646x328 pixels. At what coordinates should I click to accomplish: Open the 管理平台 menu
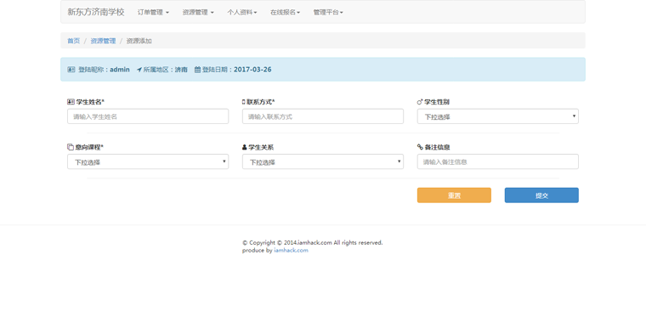tap(328, 13)
